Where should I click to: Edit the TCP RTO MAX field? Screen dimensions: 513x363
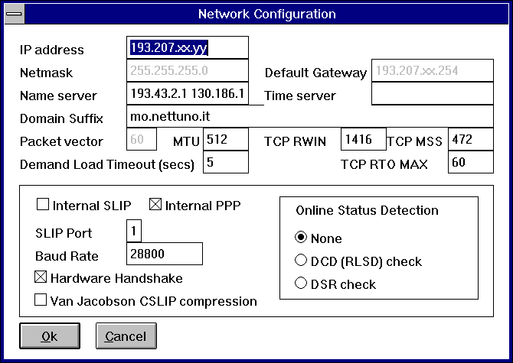470,163
